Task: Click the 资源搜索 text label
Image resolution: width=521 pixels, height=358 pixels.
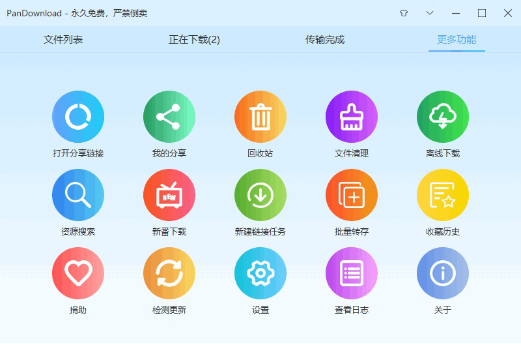Action: click(78, 231)
